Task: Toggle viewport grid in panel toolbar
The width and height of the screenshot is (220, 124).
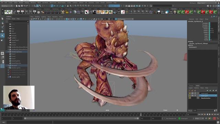Action: coord(48,19)
